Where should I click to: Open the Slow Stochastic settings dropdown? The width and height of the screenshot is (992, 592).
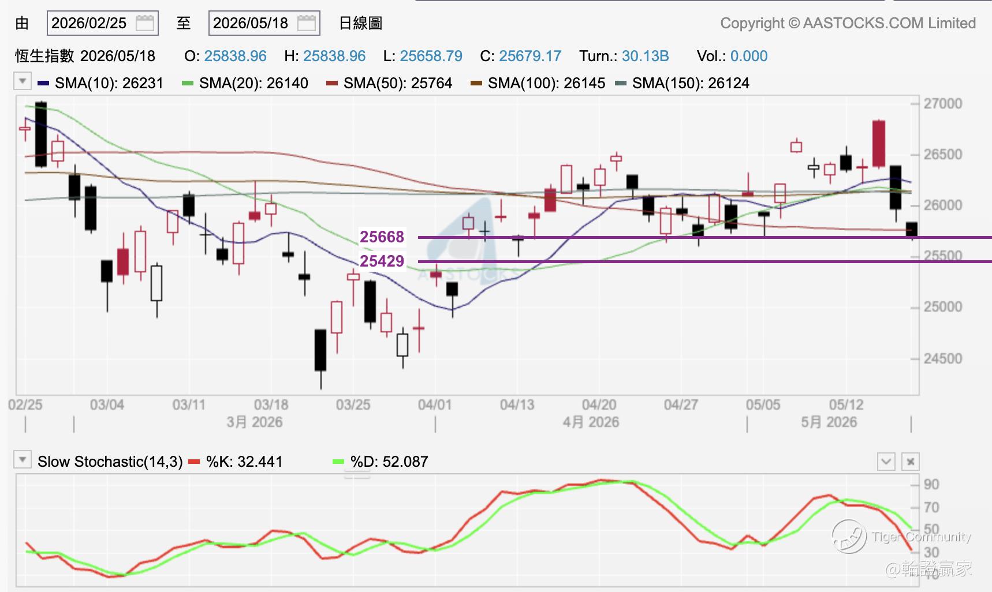click(23, 460)
